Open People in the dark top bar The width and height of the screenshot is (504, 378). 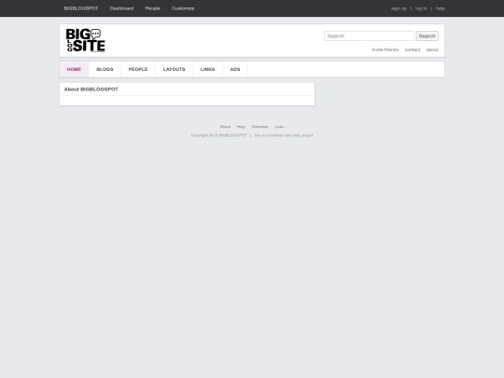152,8
